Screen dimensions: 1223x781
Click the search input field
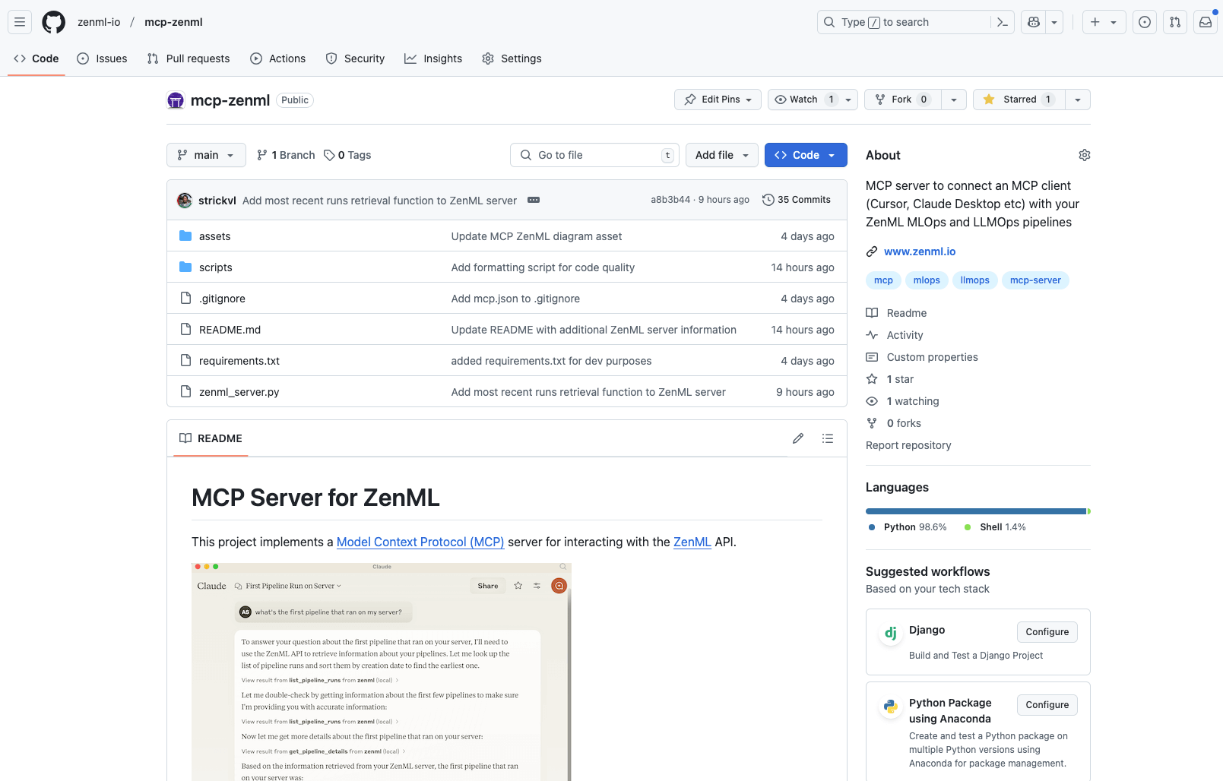point(905,22)
